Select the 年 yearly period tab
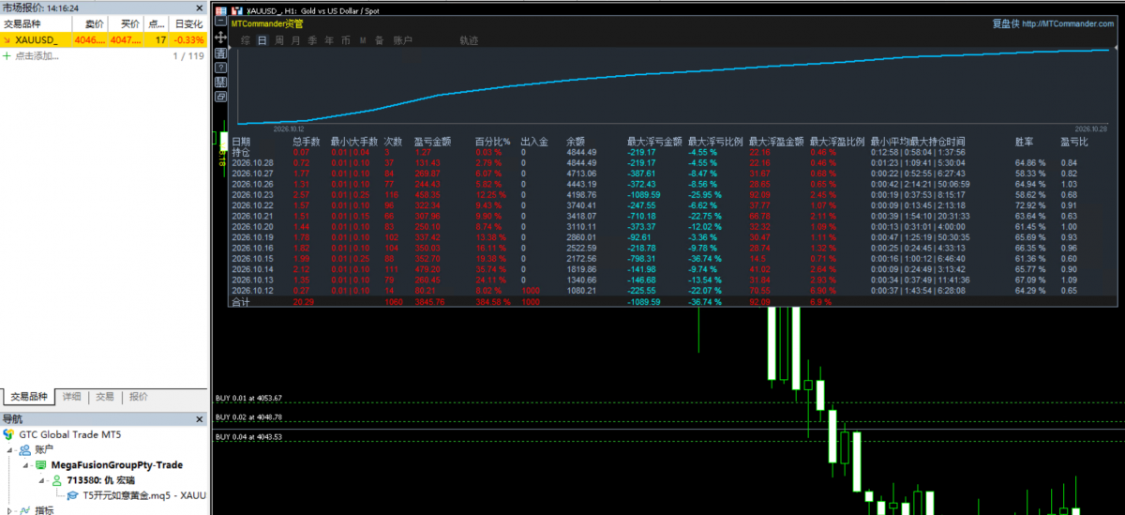1125x515 pixels. 329,40
